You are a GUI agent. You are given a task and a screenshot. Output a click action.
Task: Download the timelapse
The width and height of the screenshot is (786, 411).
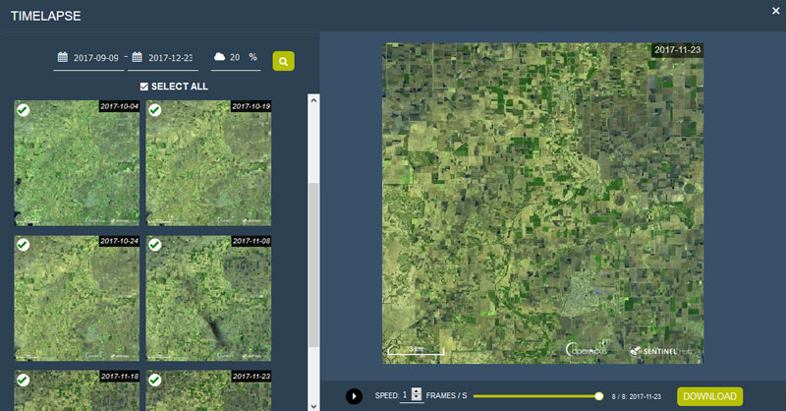tap(709, 396)
